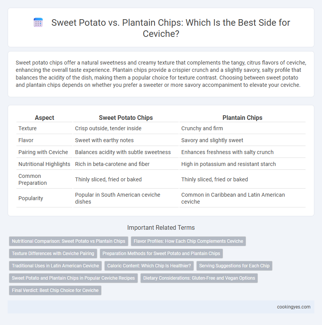Open Final Verdict: Best Chip Choice for Ceviche

[55, 290]
